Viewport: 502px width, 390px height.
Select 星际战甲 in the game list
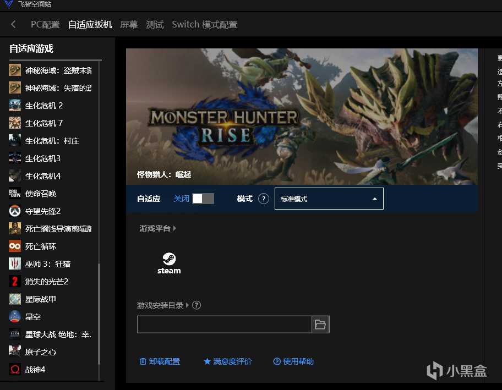coord(41,299)
